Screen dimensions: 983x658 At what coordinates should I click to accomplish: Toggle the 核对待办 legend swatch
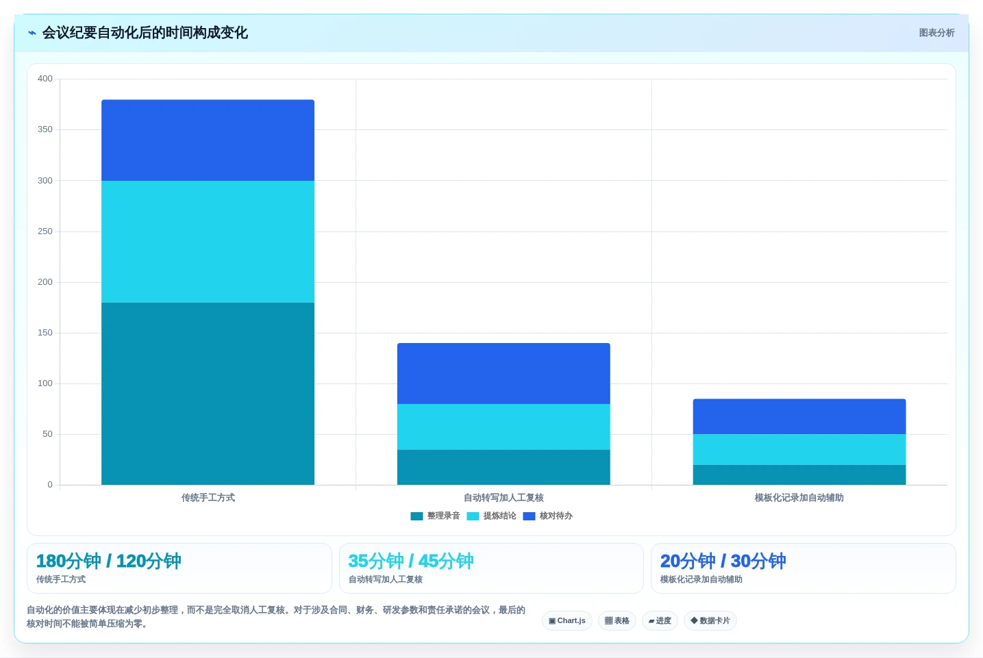(529, 516)
